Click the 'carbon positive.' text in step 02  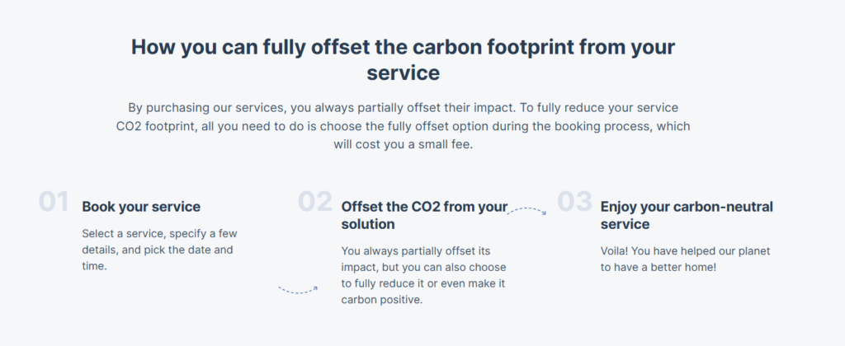(x=381, y=300)
